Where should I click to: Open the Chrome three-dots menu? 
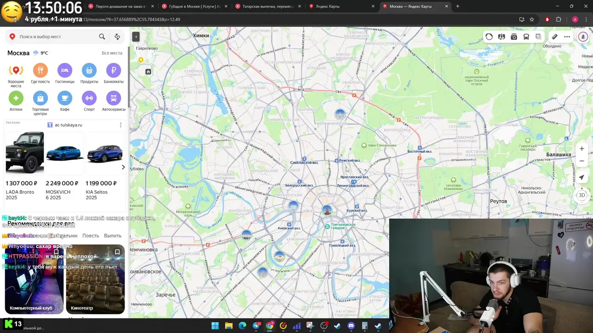point(586,19)
